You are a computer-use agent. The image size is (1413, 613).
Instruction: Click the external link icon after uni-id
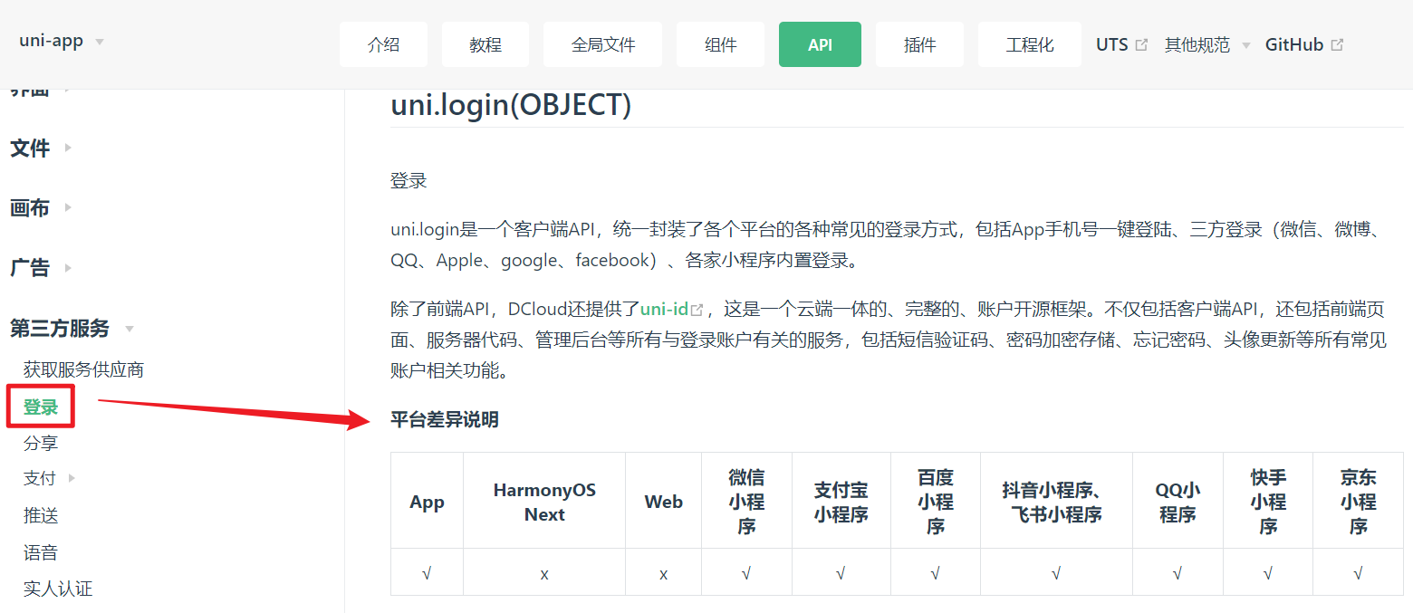697,309
